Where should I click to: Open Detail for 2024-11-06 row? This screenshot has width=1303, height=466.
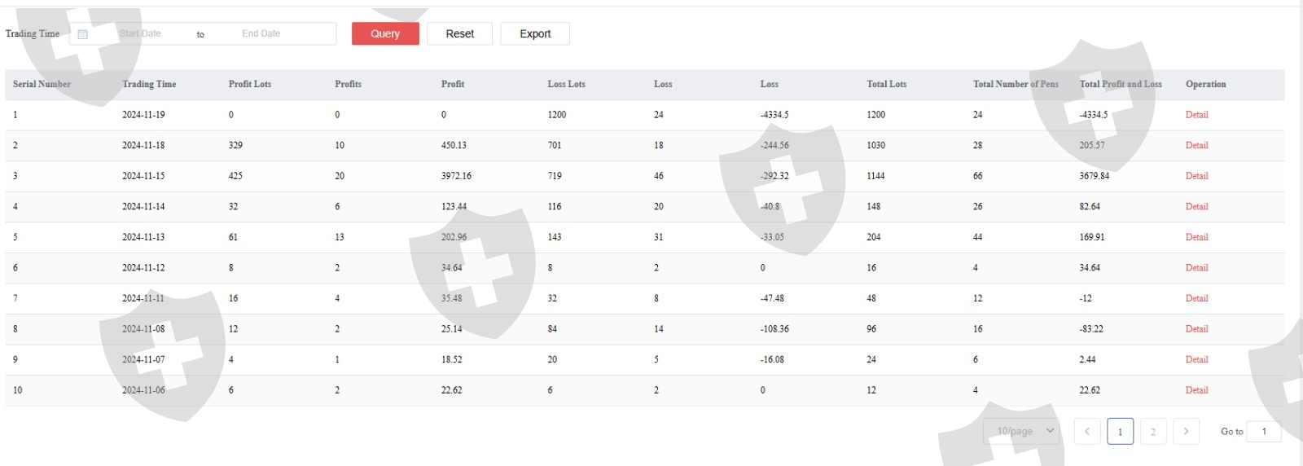point(1196,390)
